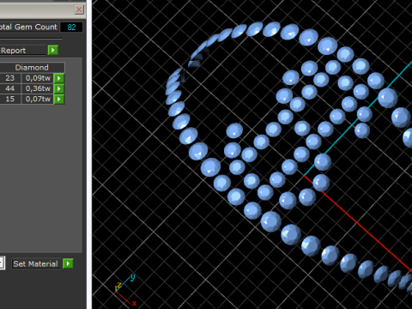Select the 0,09tw weight cell
The height and width of the screenshot is (309, 412).
[38, 78]
